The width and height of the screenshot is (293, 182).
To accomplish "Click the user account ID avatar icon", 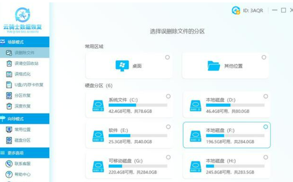I will 236,10.
